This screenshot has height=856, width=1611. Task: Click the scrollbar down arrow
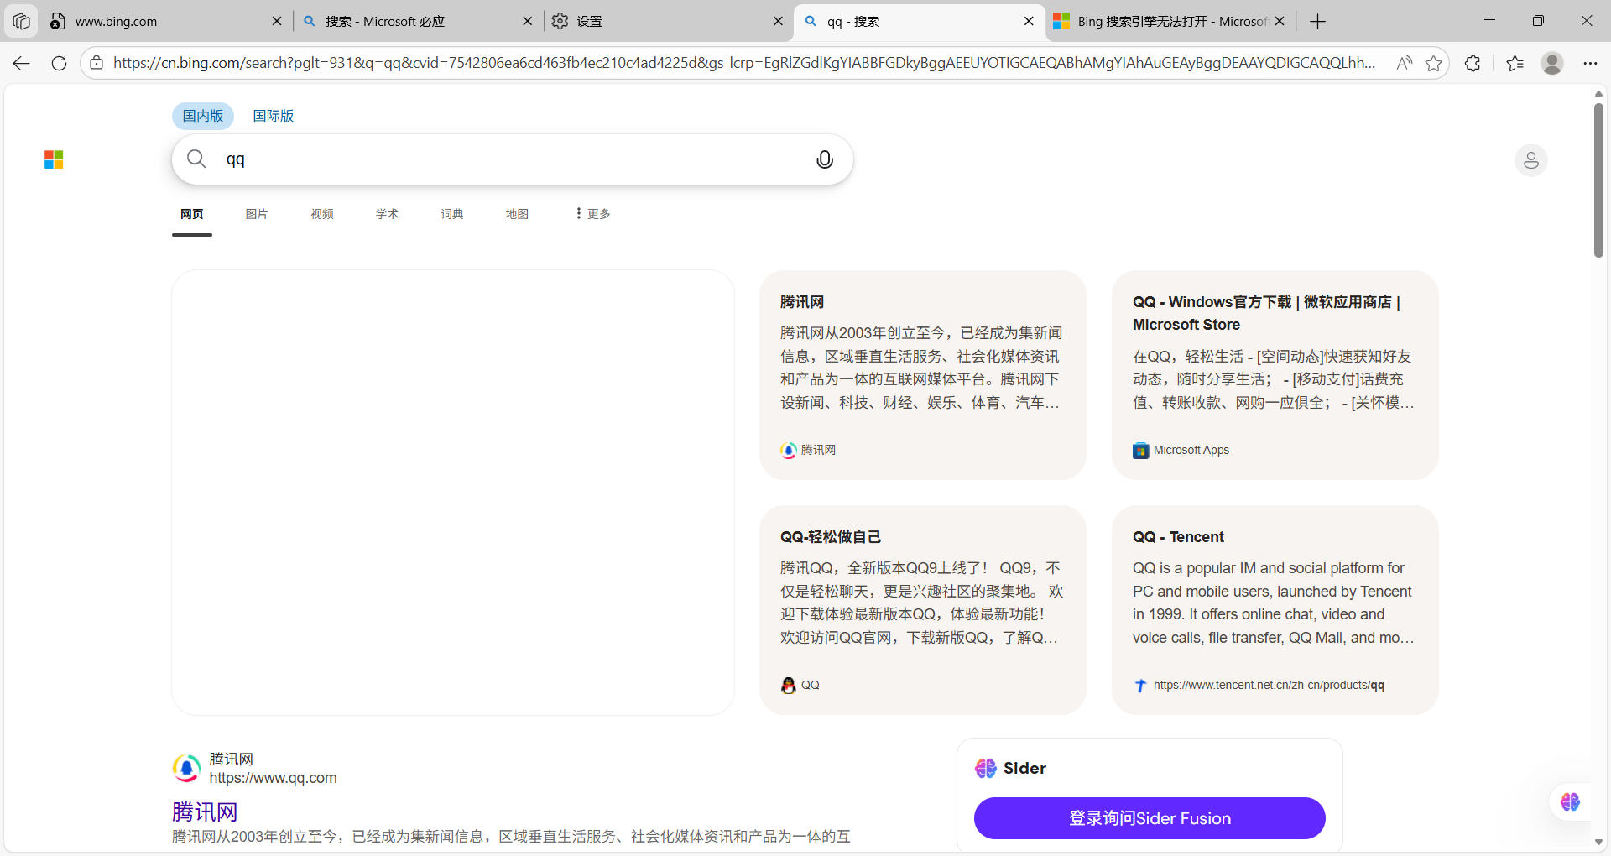(1598, 842)
